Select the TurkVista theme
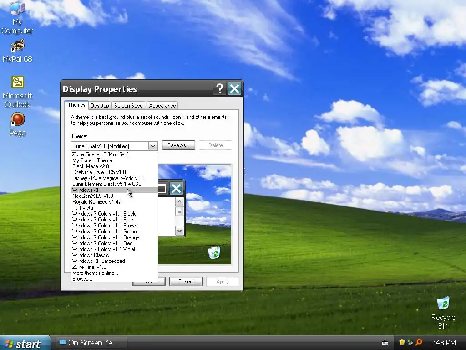Image resolution: width=466 pixels, height=350 pixels. [114, 208]
